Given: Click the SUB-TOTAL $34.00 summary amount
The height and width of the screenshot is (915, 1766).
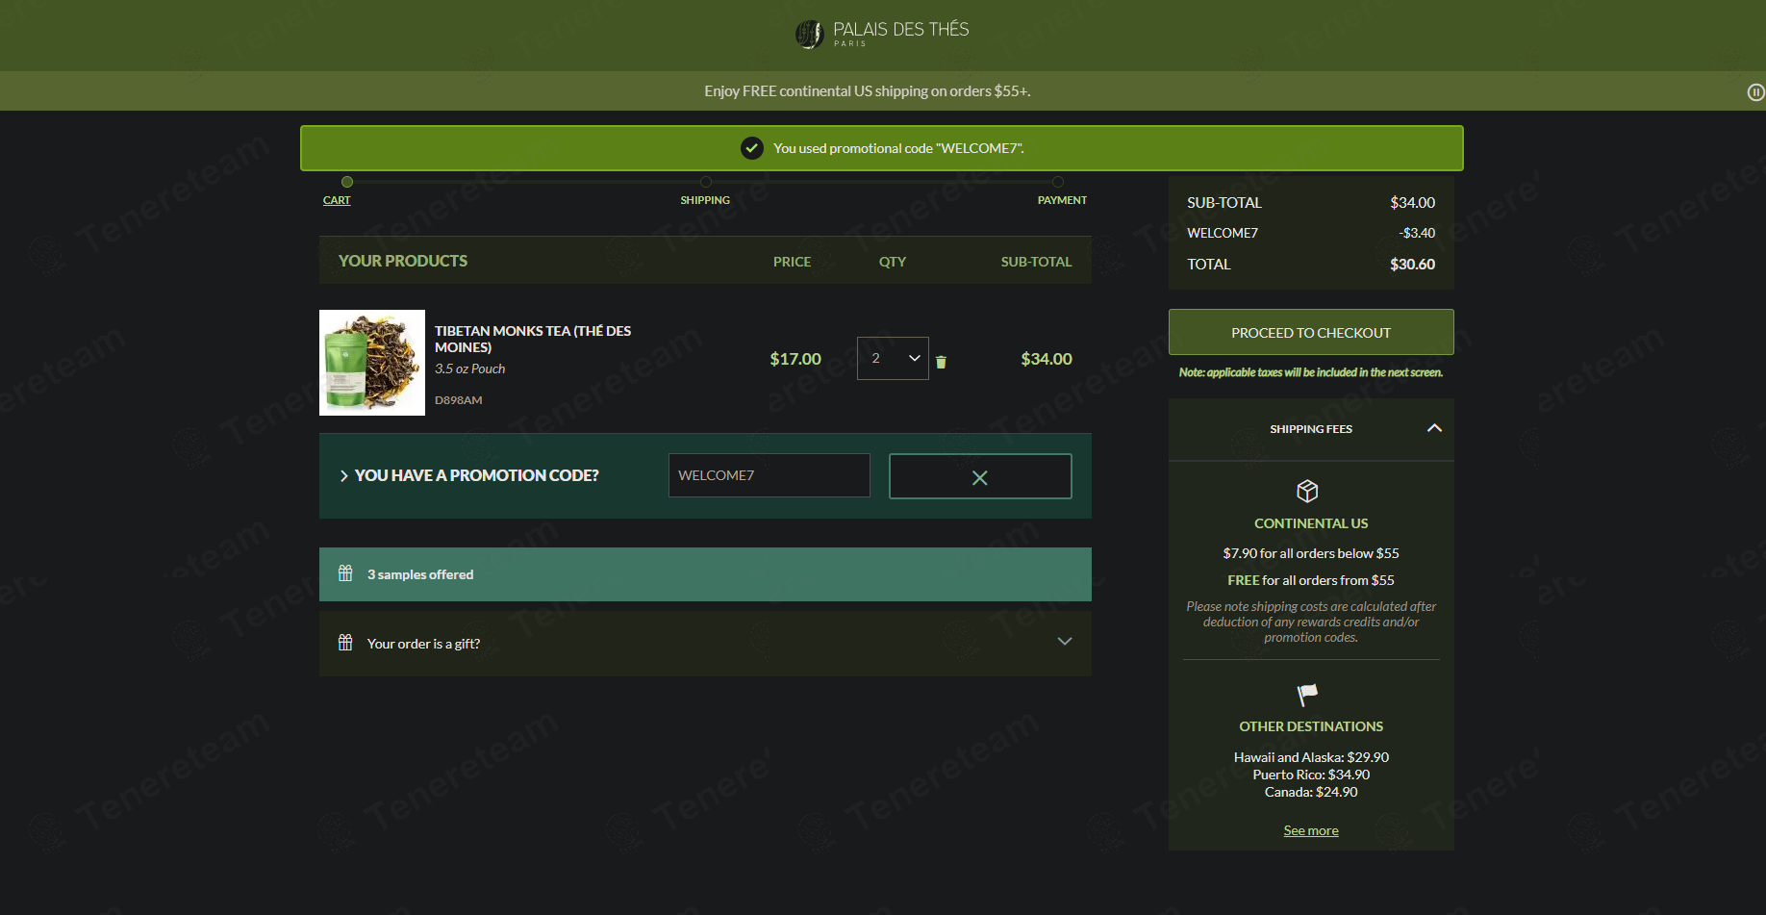Looking at the screenshot, I should [x=1412, y=202].
